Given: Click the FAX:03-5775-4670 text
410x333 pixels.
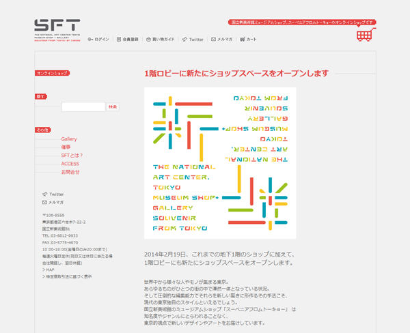Looking at the screenshot, I should [x=60, y=242].
